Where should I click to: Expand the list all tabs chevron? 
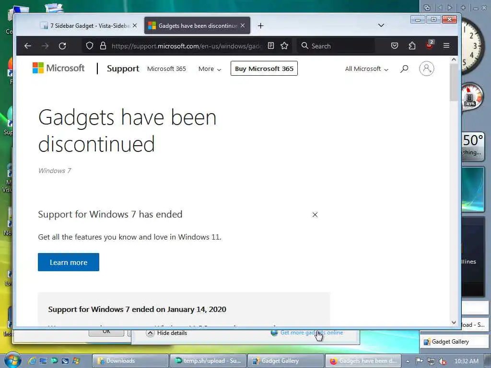[x=381, y=25]
